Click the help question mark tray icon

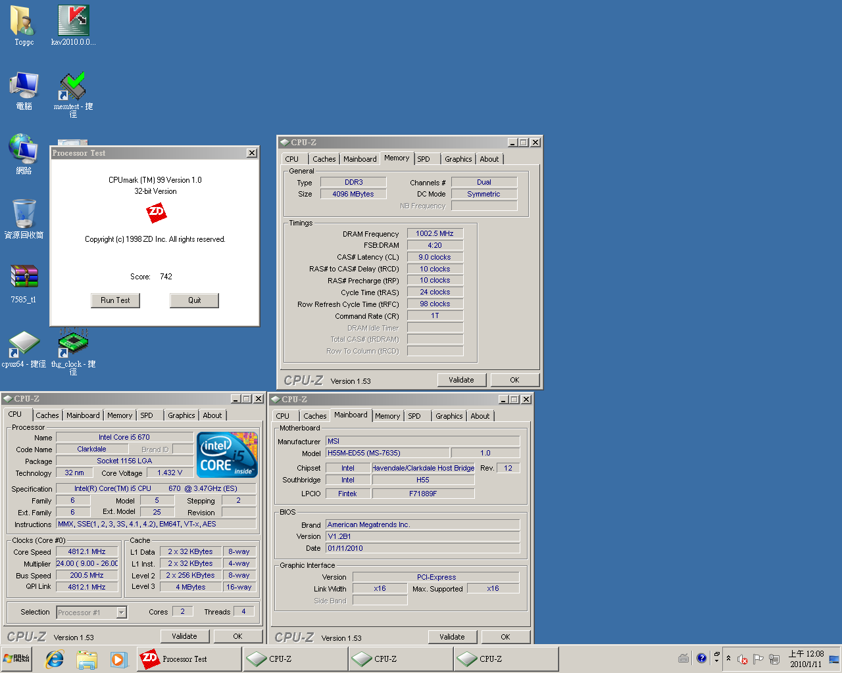(701, 658)
